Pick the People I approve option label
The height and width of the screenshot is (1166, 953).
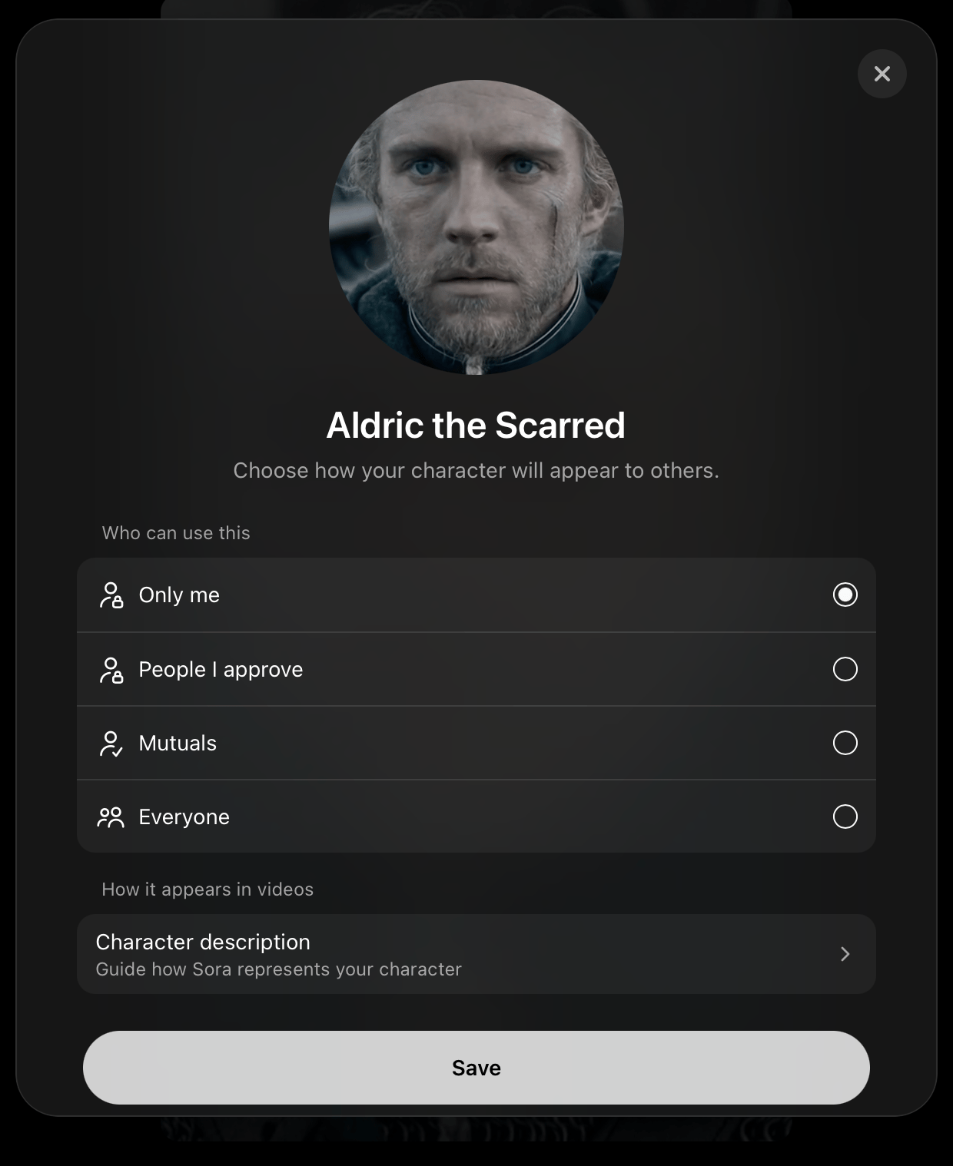221,670
